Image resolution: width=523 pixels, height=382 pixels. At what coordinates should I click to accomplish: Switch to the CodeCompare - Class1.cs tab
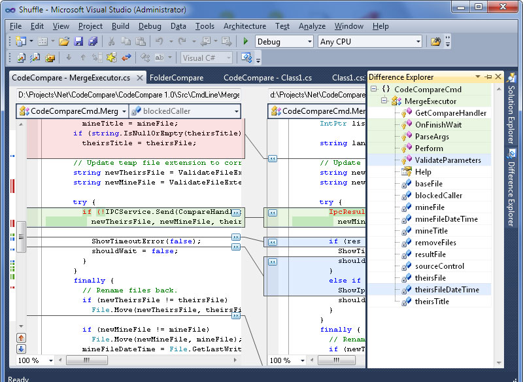pos(267,78)
